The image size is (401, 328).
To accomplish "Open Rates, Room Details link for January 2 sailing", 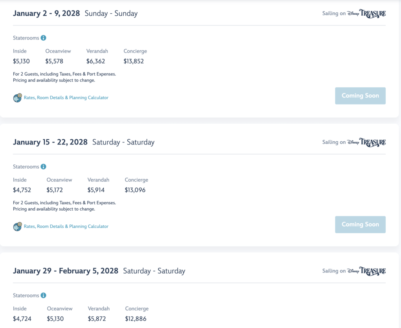I will click(66, 98).
